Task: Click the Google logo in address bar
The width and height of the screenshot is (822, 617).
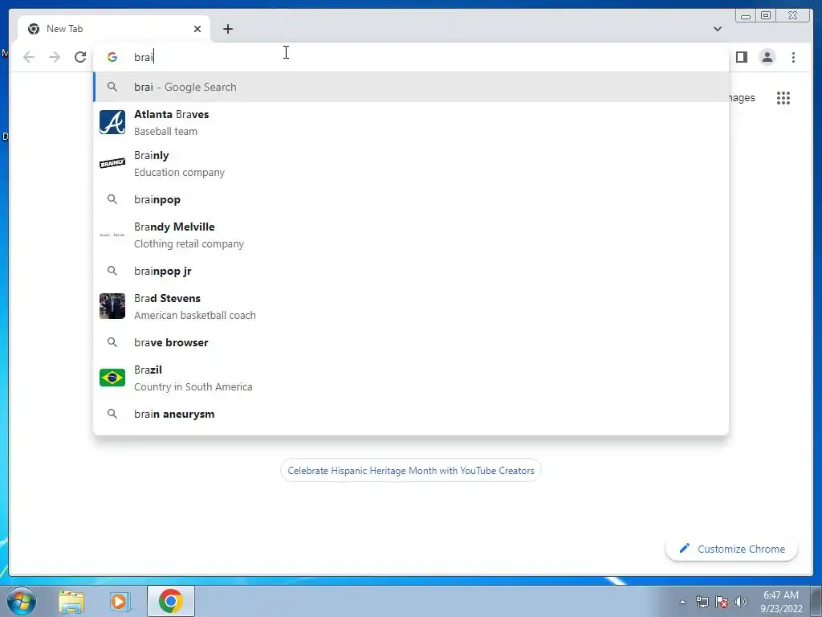Action: (112, 57)
